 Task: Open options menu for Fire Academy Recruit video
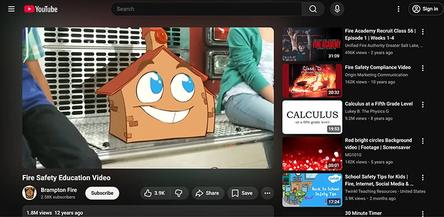[x=423, y=32]
